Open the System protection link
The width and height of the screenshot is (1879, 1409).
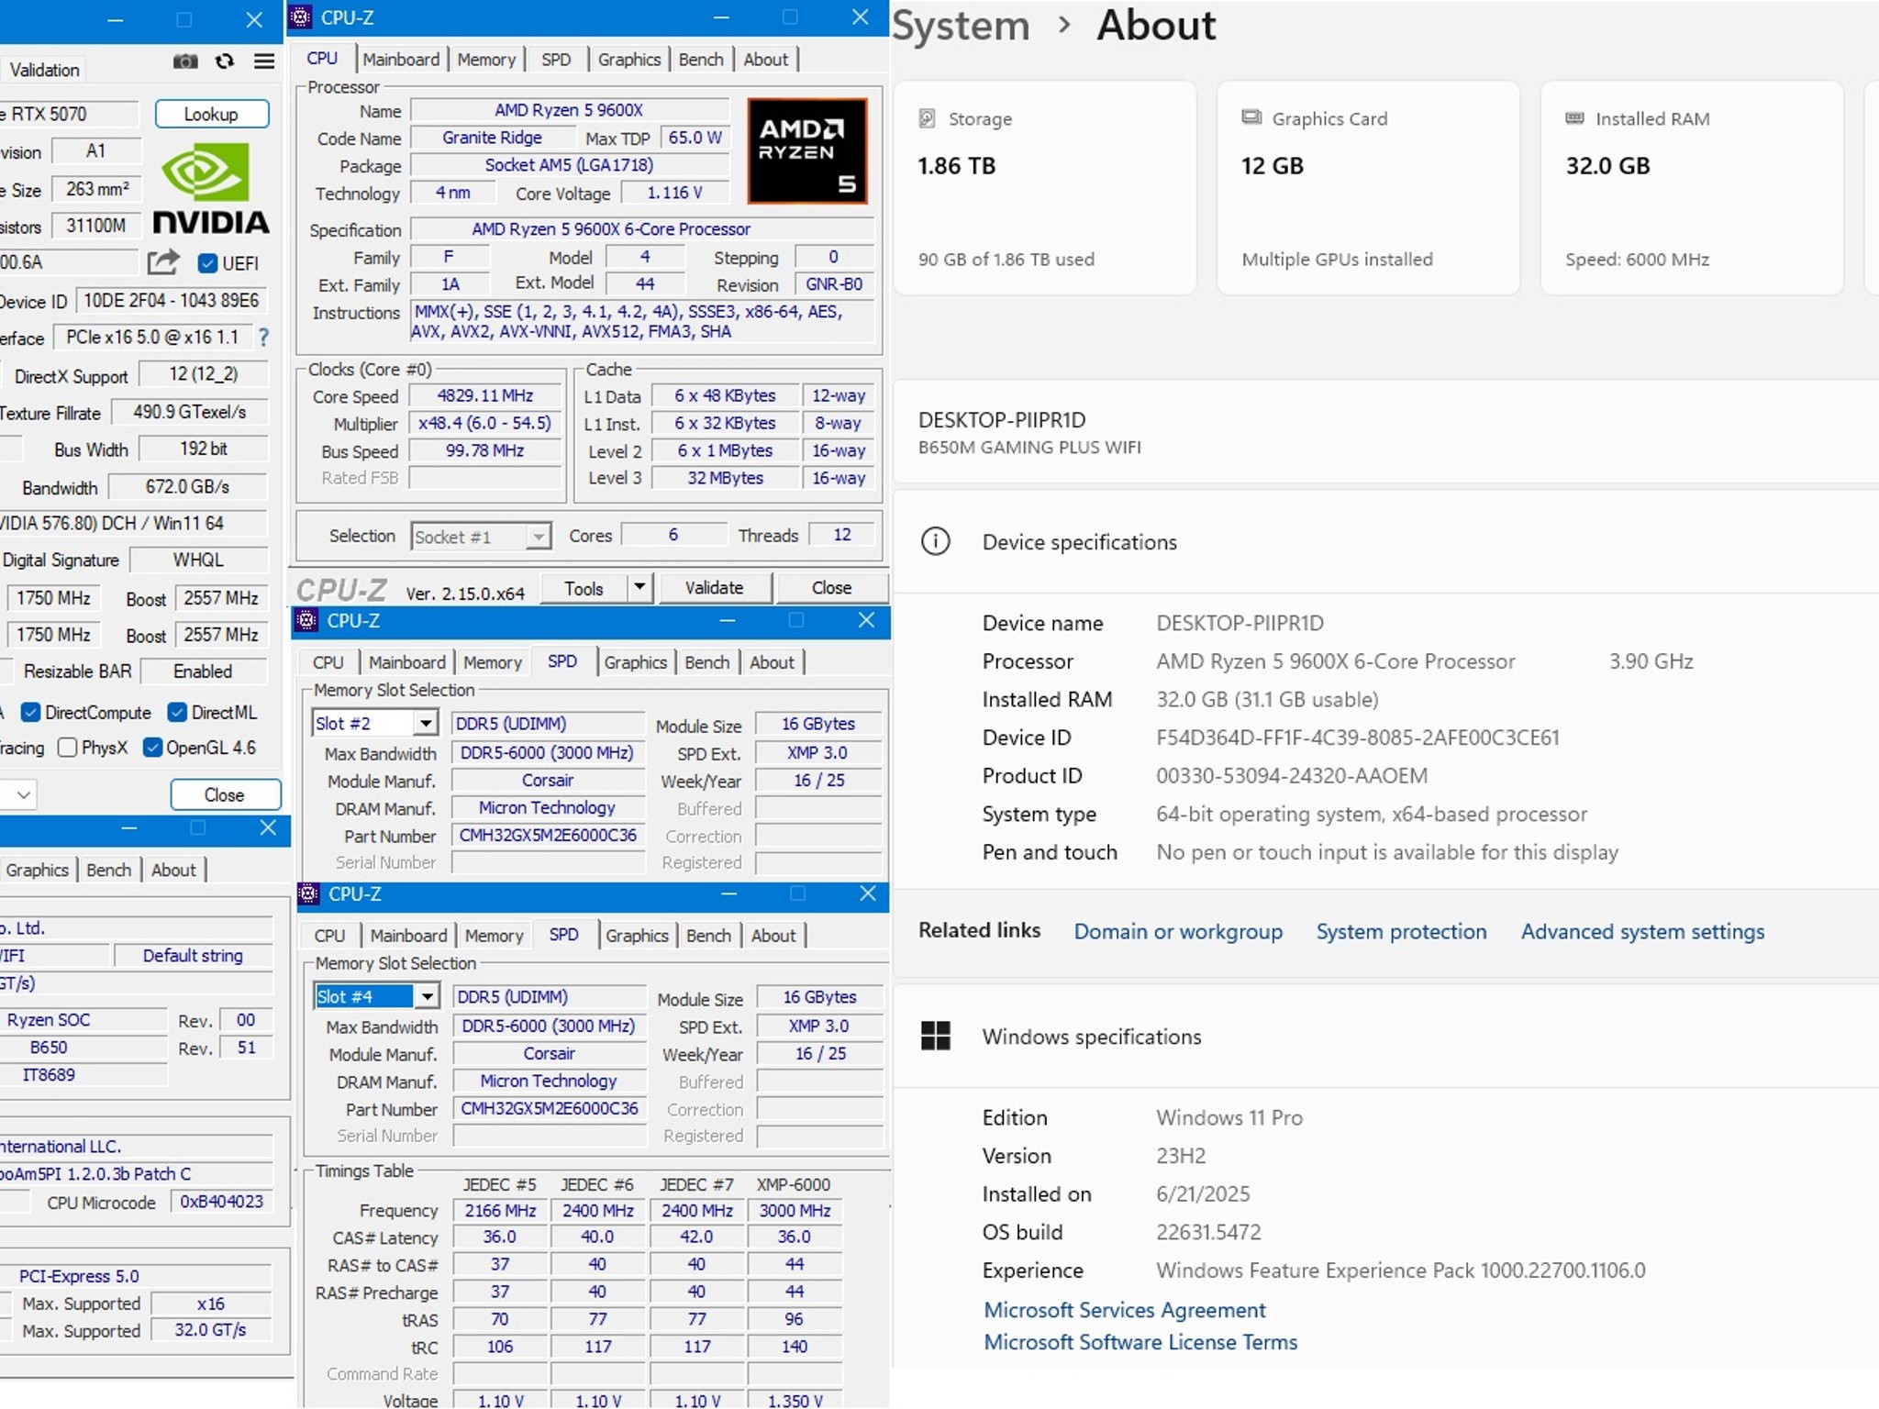click(1401, 931)
